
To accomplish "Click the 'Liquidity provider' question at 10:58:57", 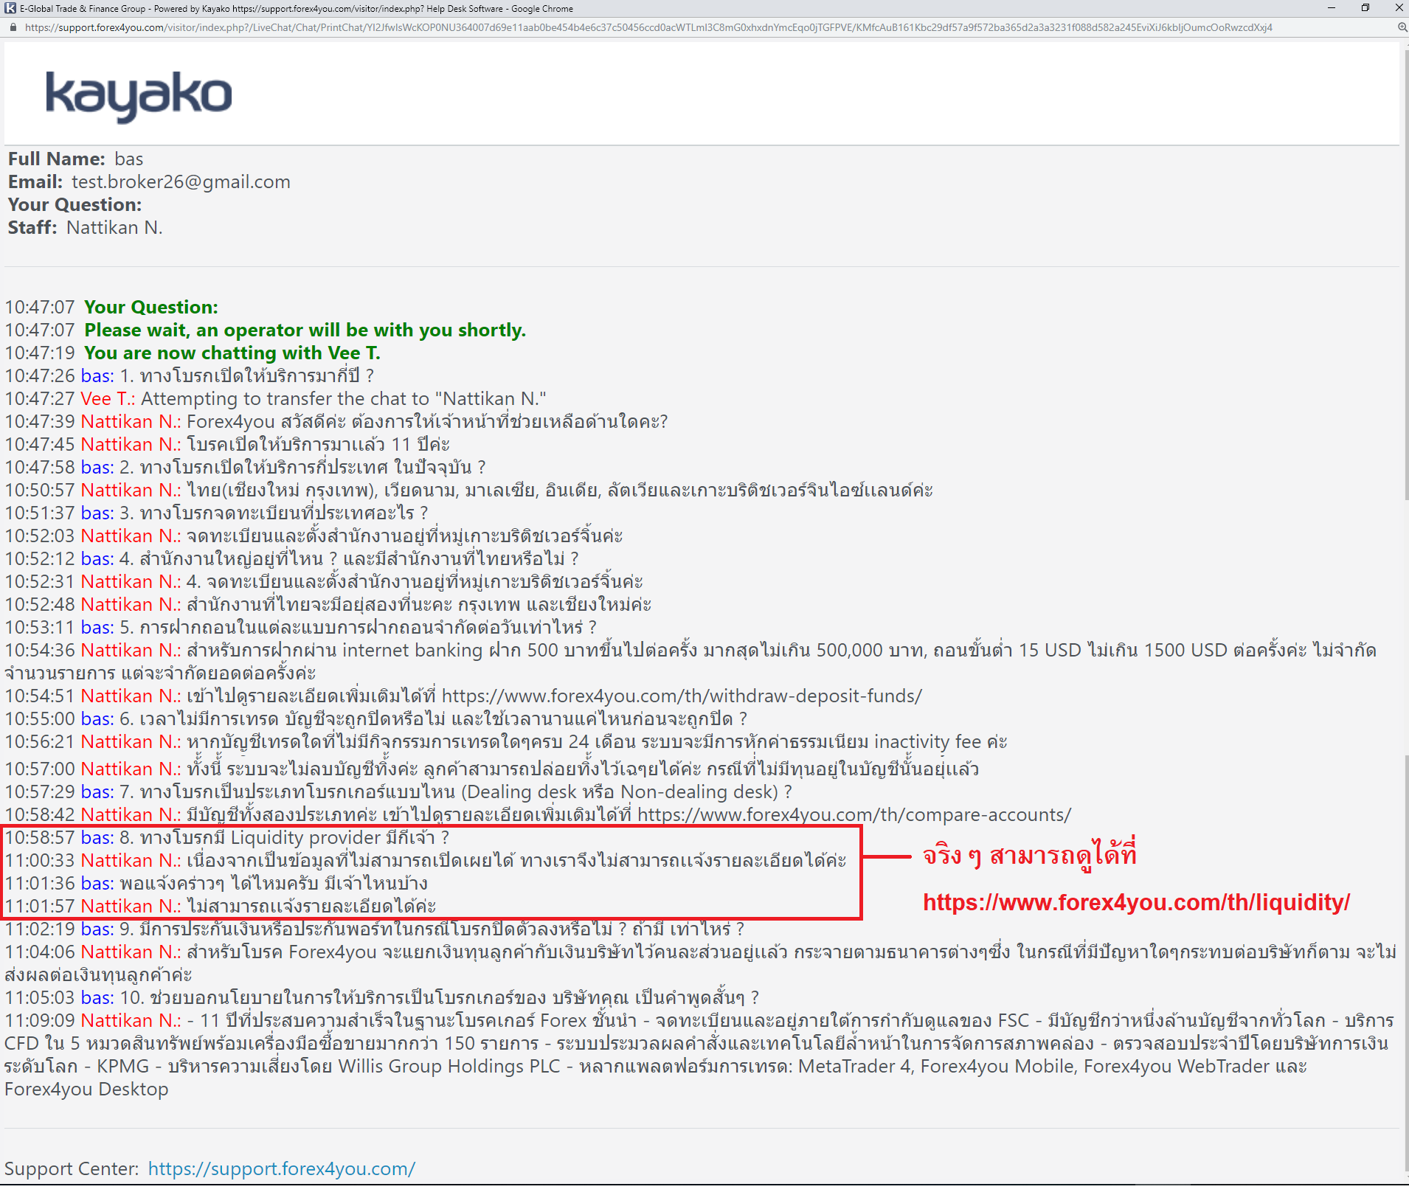I will click(227, 837).
